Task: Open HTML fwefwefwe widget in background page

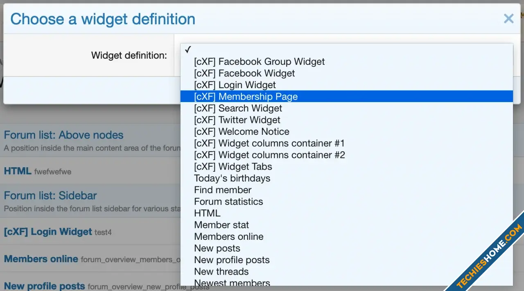Action: (38, 171)
